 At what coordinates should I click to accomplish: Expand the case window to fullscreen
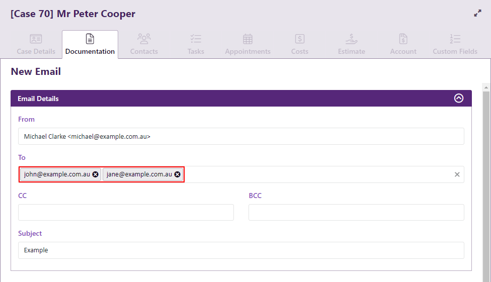click(477, 14)
